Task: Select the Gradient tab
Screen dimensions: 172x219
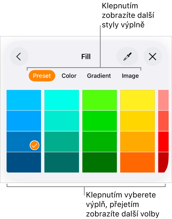Action: [99, 76]
